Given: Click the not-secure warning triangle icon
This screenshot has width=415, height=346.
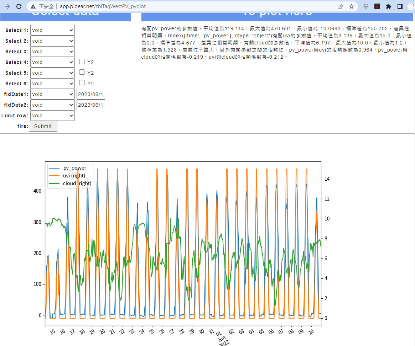Looking at the screenshot, I should tap(33, 6).
